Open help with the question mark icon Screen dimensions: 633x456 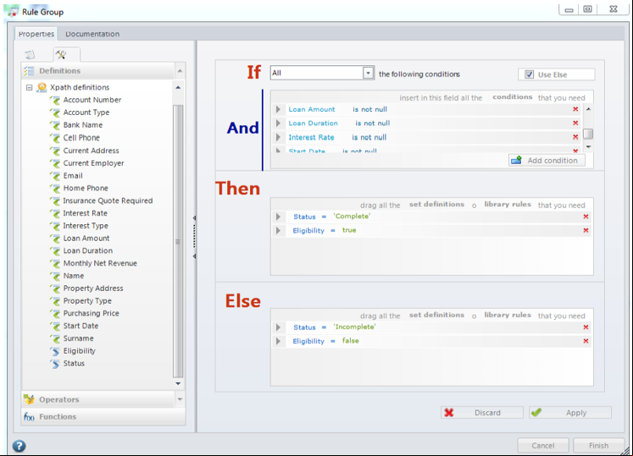coord(19,446)
